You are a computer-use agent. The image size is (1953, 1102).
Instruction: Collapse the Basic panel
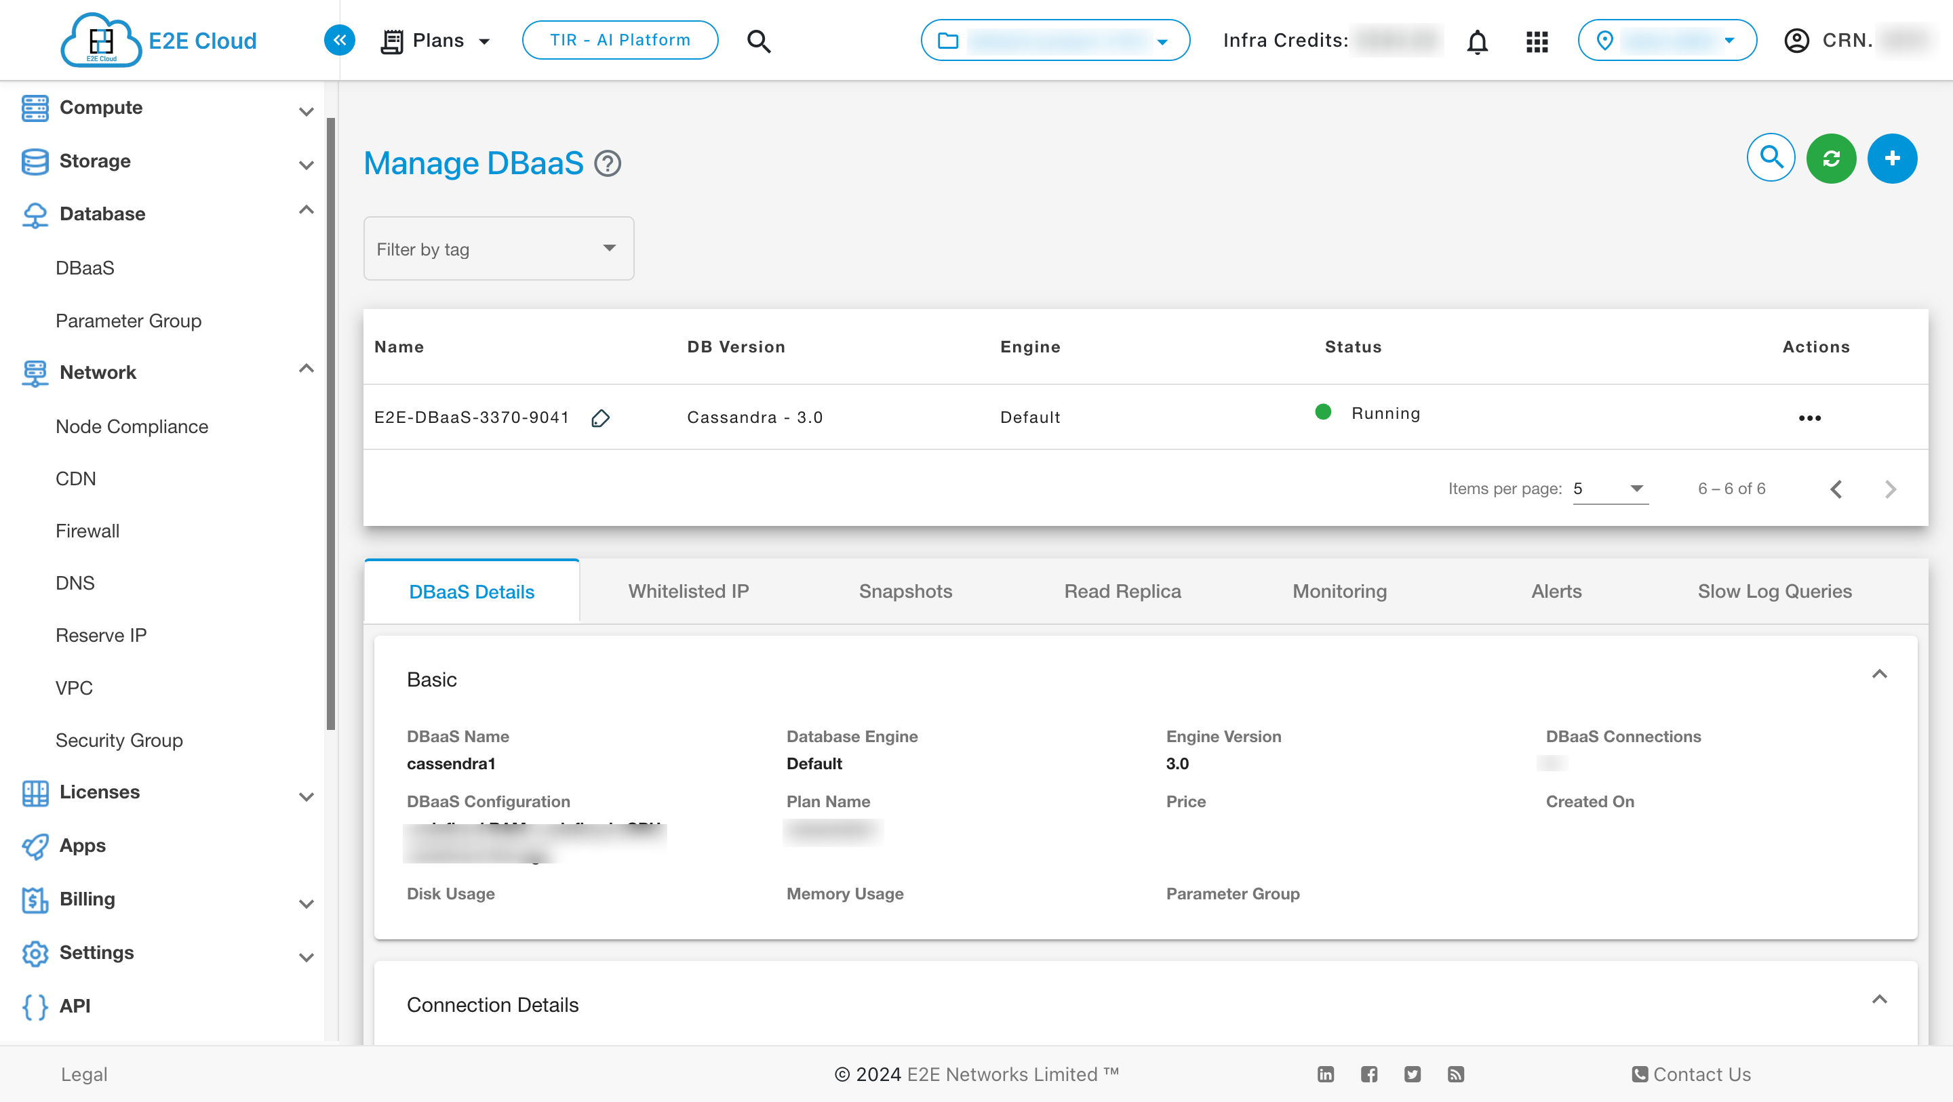[1878, 674]
